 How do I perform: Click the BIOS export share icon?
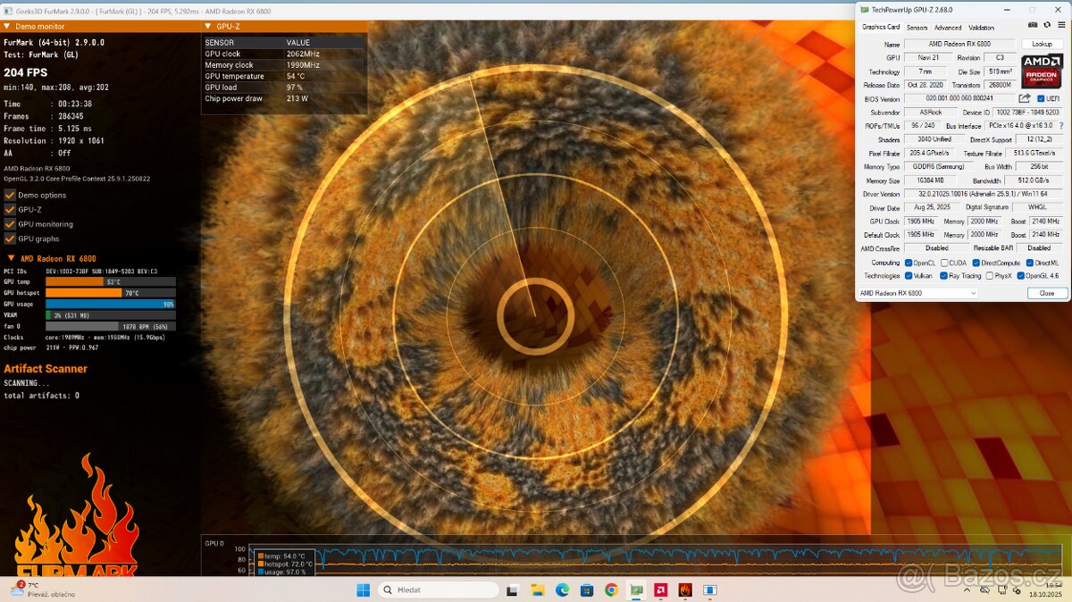coord(1025,98)
